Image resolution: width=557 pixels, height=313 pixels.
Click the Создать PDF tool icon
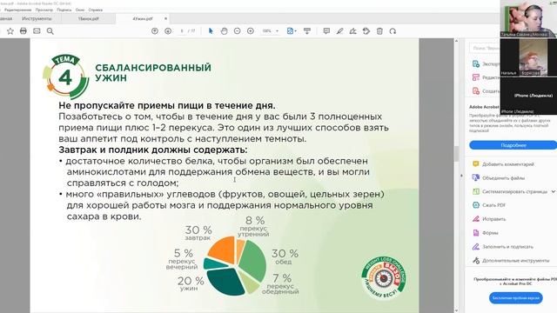tap(476, 90)
